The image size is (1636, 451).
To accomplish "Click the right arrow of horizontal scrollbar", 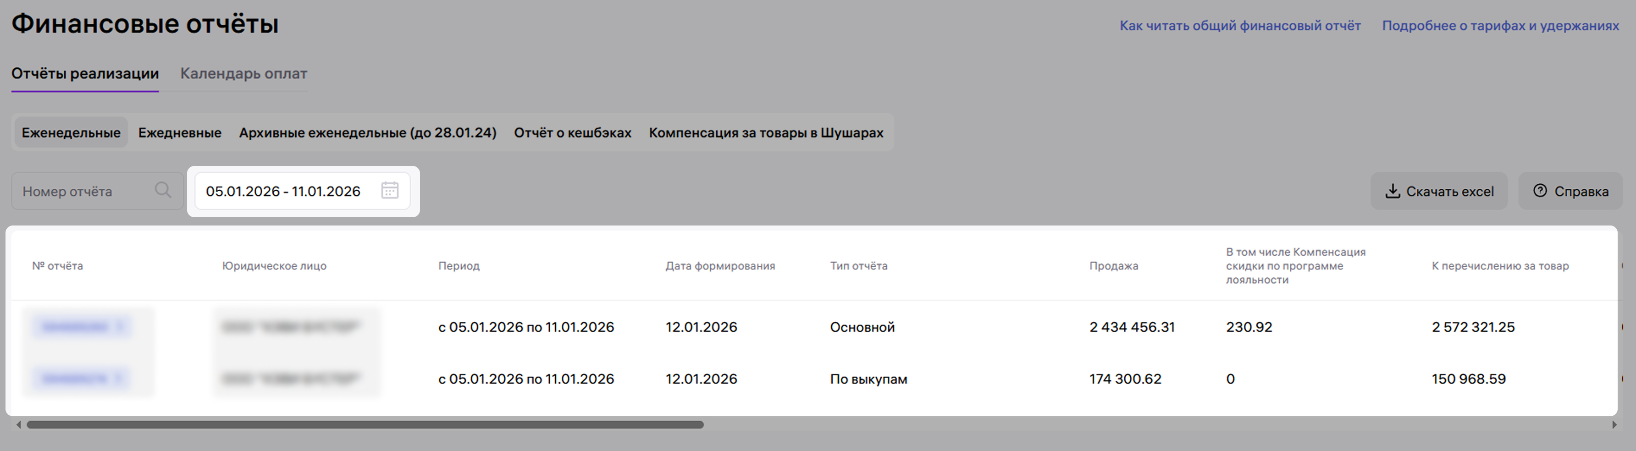I will pyautogui.click(x=1614, y=424).
